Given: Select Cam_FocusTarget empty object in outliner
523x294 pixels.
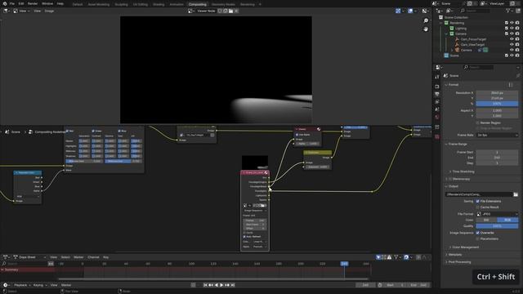Looking at the screenshot, I should pos(473,39).
